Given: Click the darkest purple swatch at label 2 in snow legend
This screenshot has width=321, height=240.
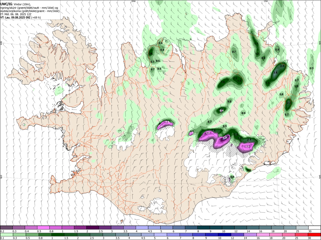Looking at the screenshot, I should (x=93, y=227).
